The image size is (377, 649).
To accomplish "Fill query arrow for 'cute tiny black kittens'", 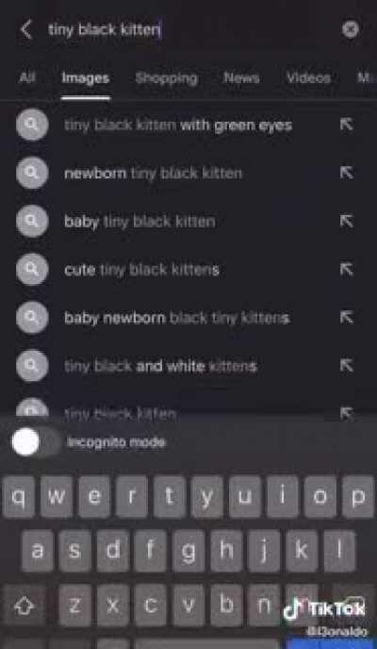I will (347, 270).
